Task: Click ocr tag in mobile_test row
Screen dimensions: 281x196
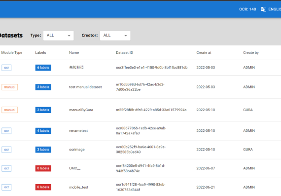Action: pos(6,187)
